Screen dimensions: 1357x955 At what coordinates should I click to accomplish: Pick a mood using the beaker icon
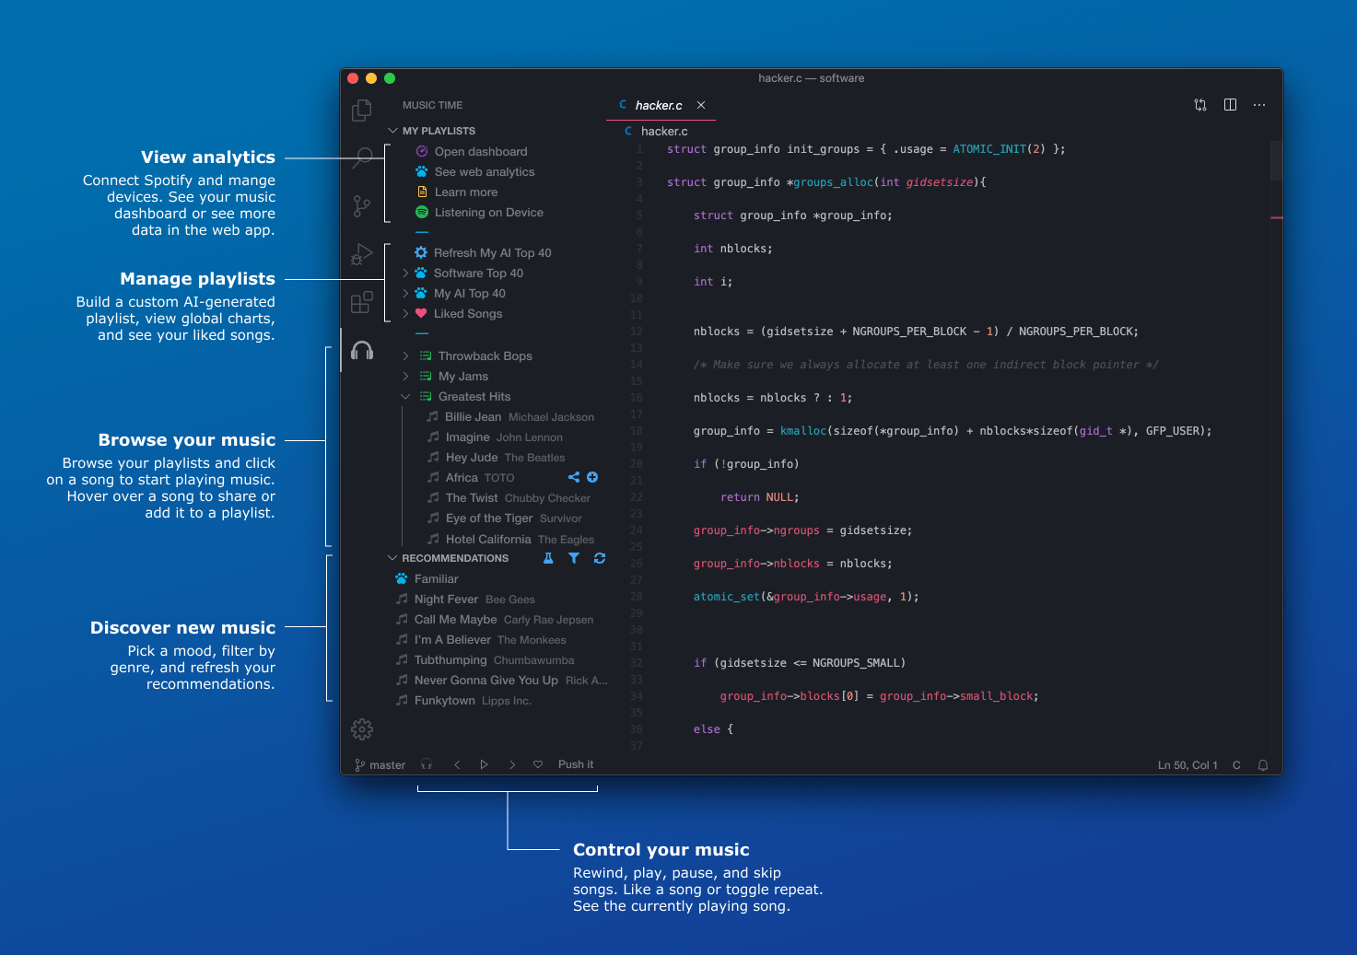coord(548,557)
